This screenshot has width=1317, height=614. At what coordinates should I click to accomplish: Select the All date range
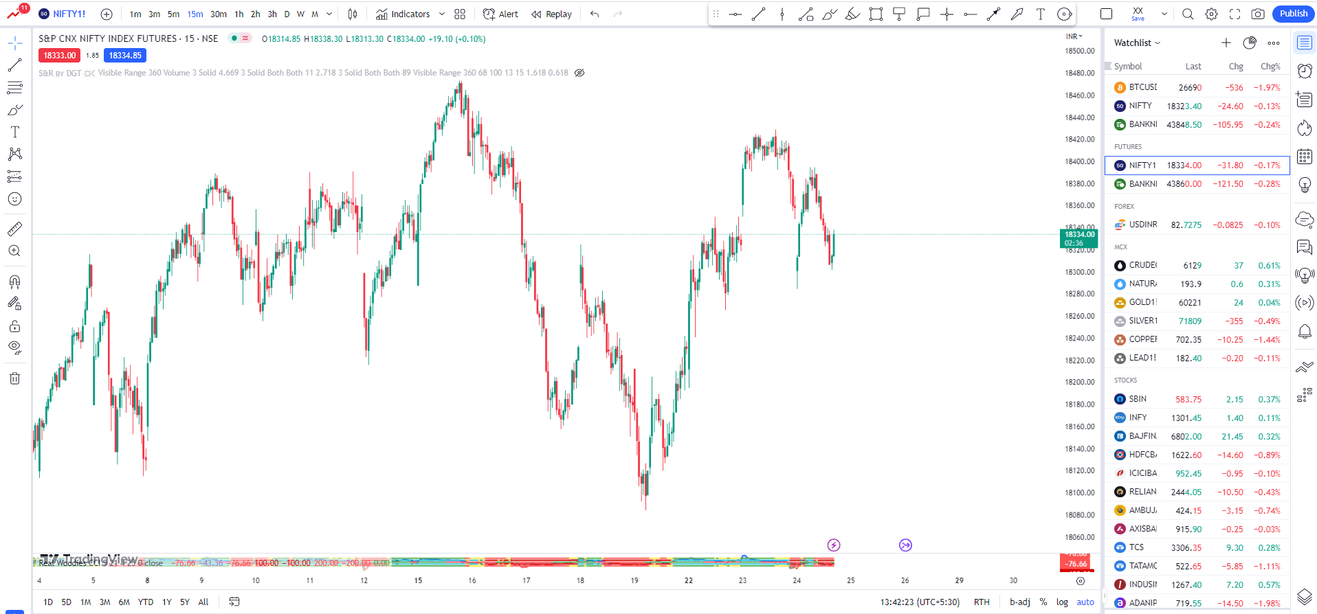[x=203, y=602]
